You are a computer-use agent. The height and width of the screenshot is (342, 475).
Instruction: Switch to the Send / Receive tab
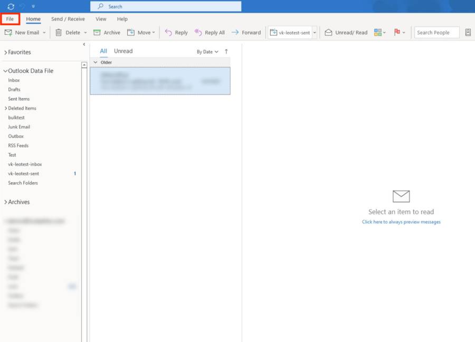click(x=68, y=19)
